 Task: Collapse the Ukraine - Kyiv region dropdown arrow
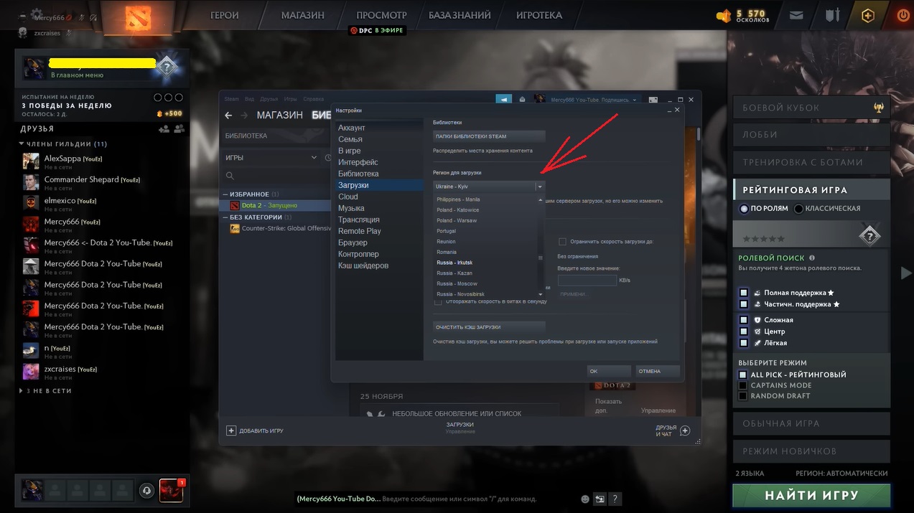coord(539,187)
